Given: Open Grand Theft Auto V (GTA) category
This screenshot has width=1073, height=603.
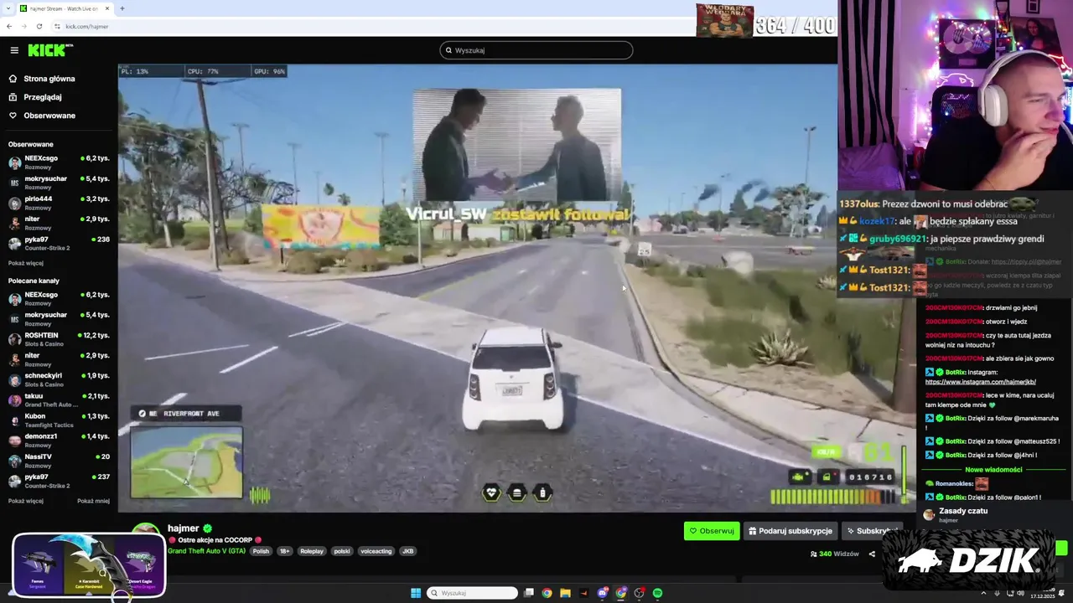Looking at the screenshot, I should [206, 551].
